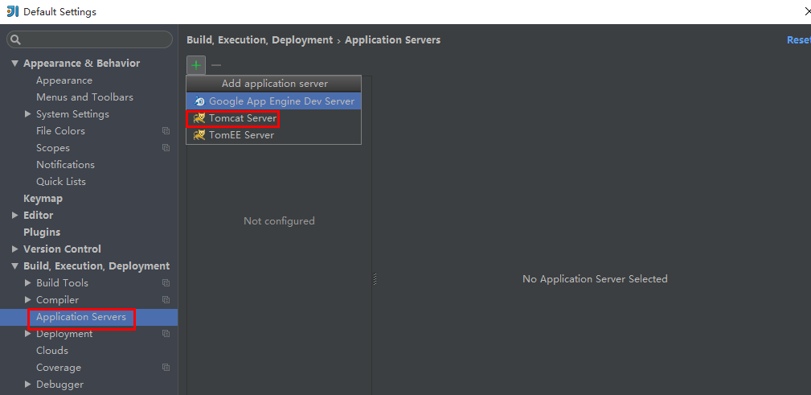Click Build, Execution, Deployment breadcrumb
Viewport: 811px width, 395px height.
tap(260, 40)
